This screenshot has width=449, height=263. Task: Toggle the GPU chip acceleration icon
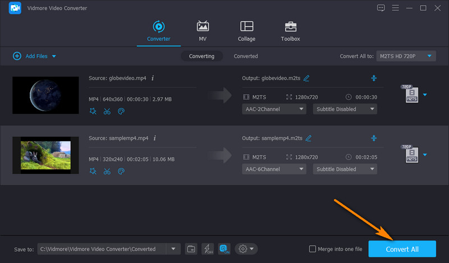224,249
